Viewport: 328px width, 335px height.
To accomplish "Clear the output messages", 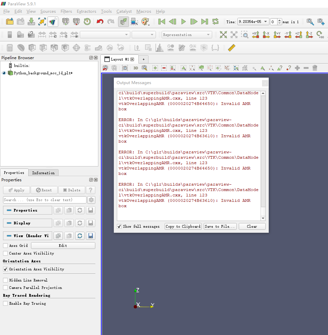I will point(252,226).
